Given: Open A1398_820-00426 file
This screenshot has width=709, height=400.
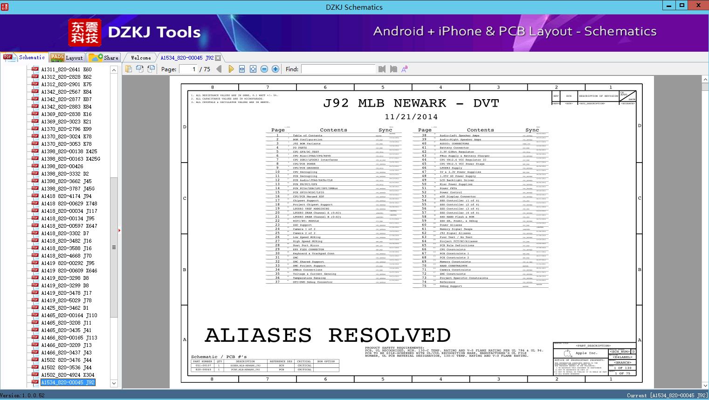Looking at the screenshot, I should point(62,166).
